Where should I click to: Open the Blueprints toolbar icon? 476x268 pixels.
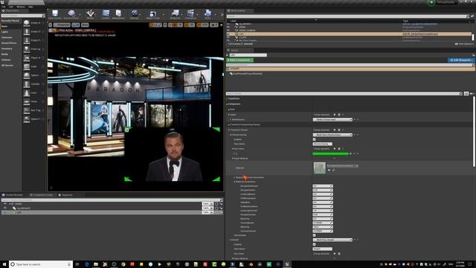(176, 13)
